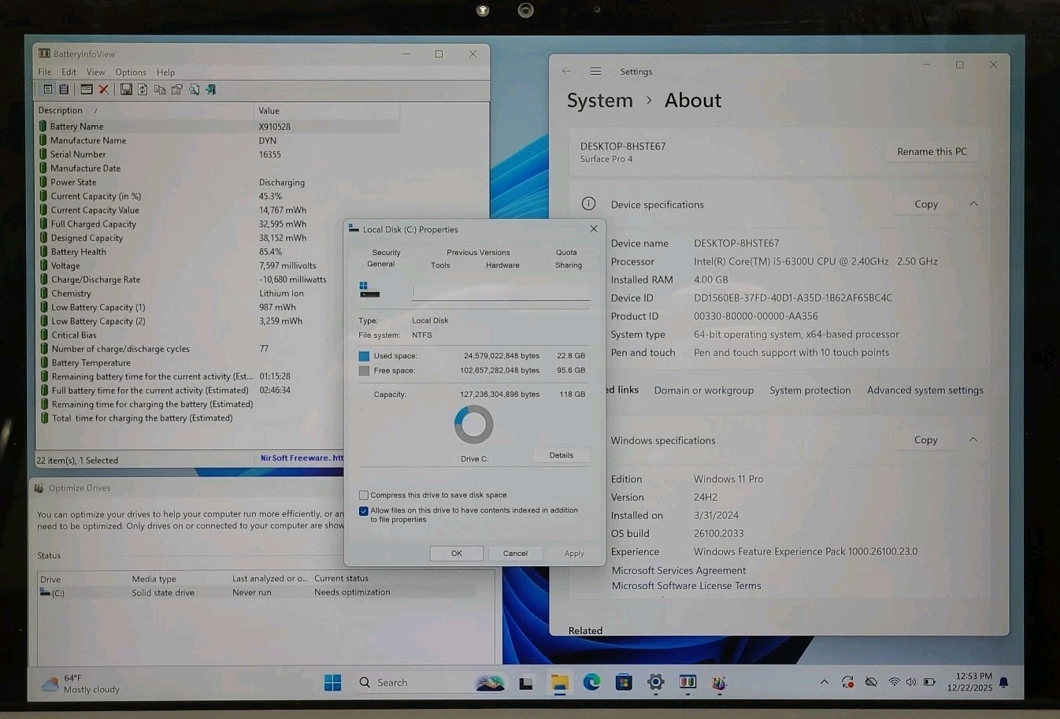Click the Properties toolbar icon in BatteryInfoView

pyautogui.click(x=177, y=90)
